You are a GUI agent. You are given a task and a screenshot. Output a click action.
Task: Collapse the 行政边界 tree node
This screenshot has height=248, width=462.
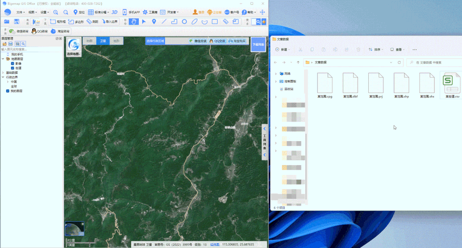(3, 77)
